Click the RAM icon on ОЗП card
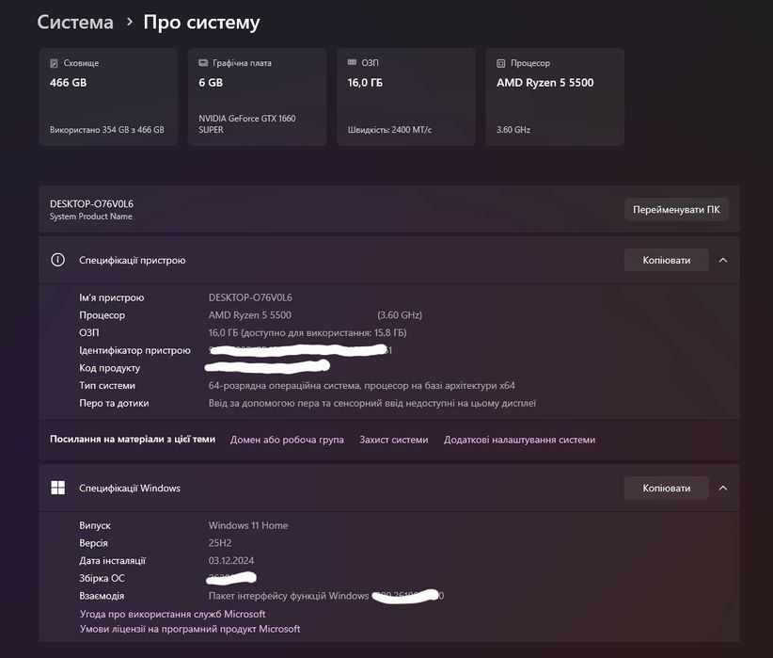 [351, 63]
